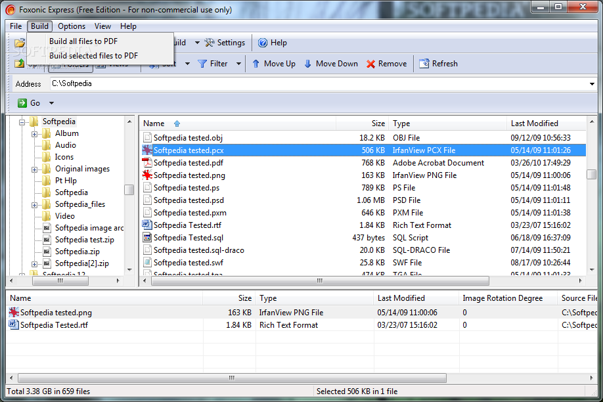Open the Options menu
The image size is (603, 402).
tap(72, 26)
